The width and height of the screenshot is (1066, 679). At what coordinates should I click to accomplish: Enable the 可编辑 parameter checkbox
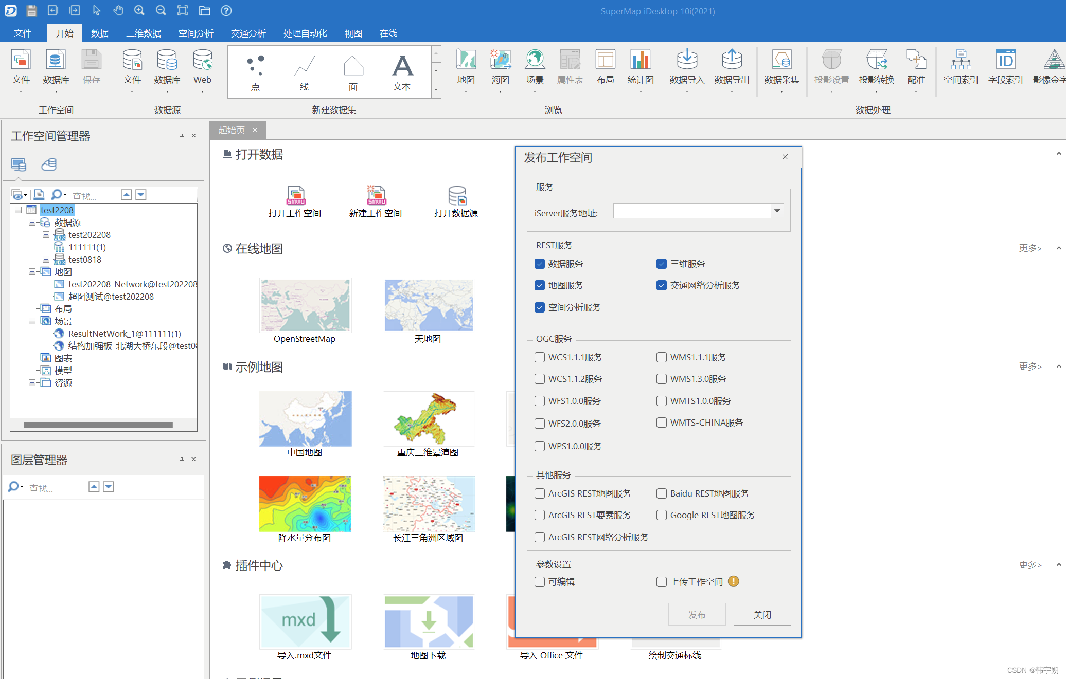[x=540, y=582]
